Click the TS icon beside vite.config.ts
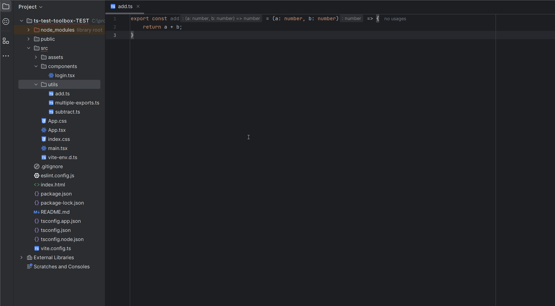 (x=37, y=249)
